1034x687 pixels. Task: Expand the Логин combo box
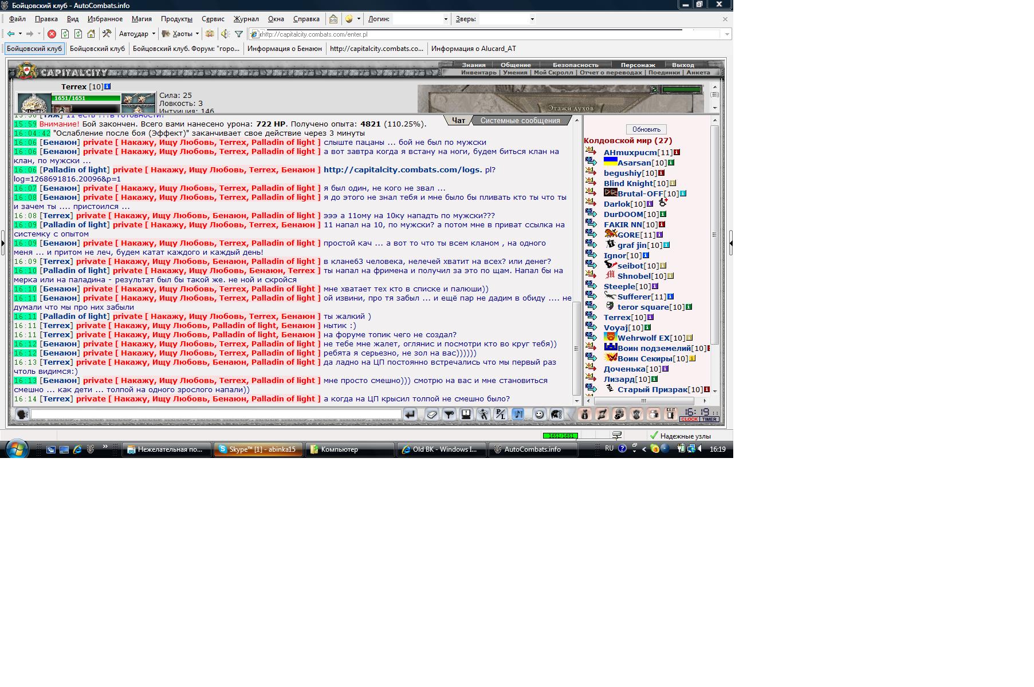coord(446,19)
